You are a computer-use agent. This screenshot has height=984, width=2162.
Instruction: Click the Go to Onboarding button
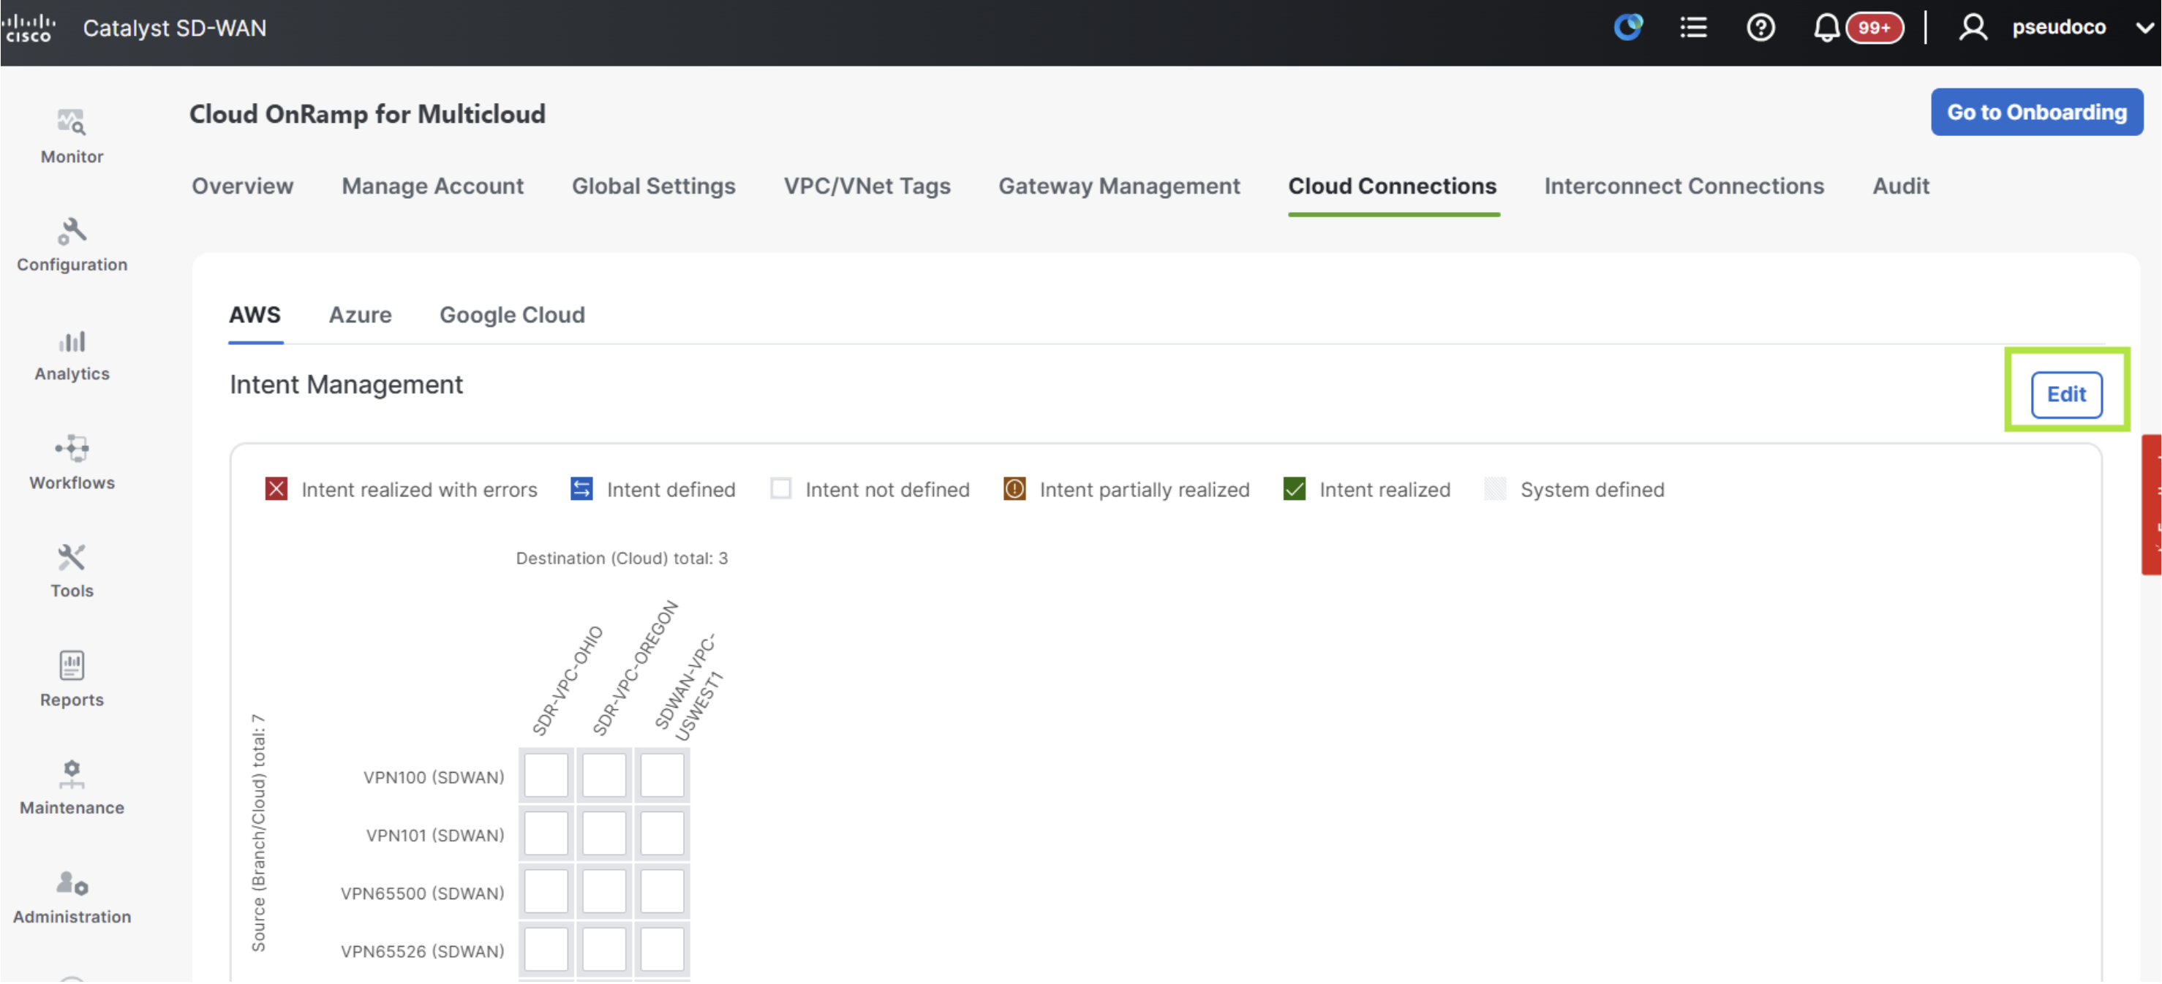click(x=2036, y=113)
